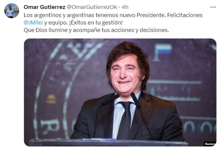Click the Reuters credit label on the photo

(x=210, y=144)
